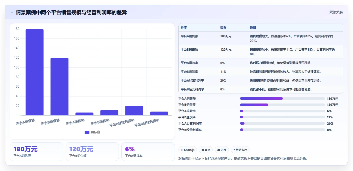Toggle the 指标值 legend swatch
Image resolution: width=353 pixels, height=171 pixels.
click(87, 132)
